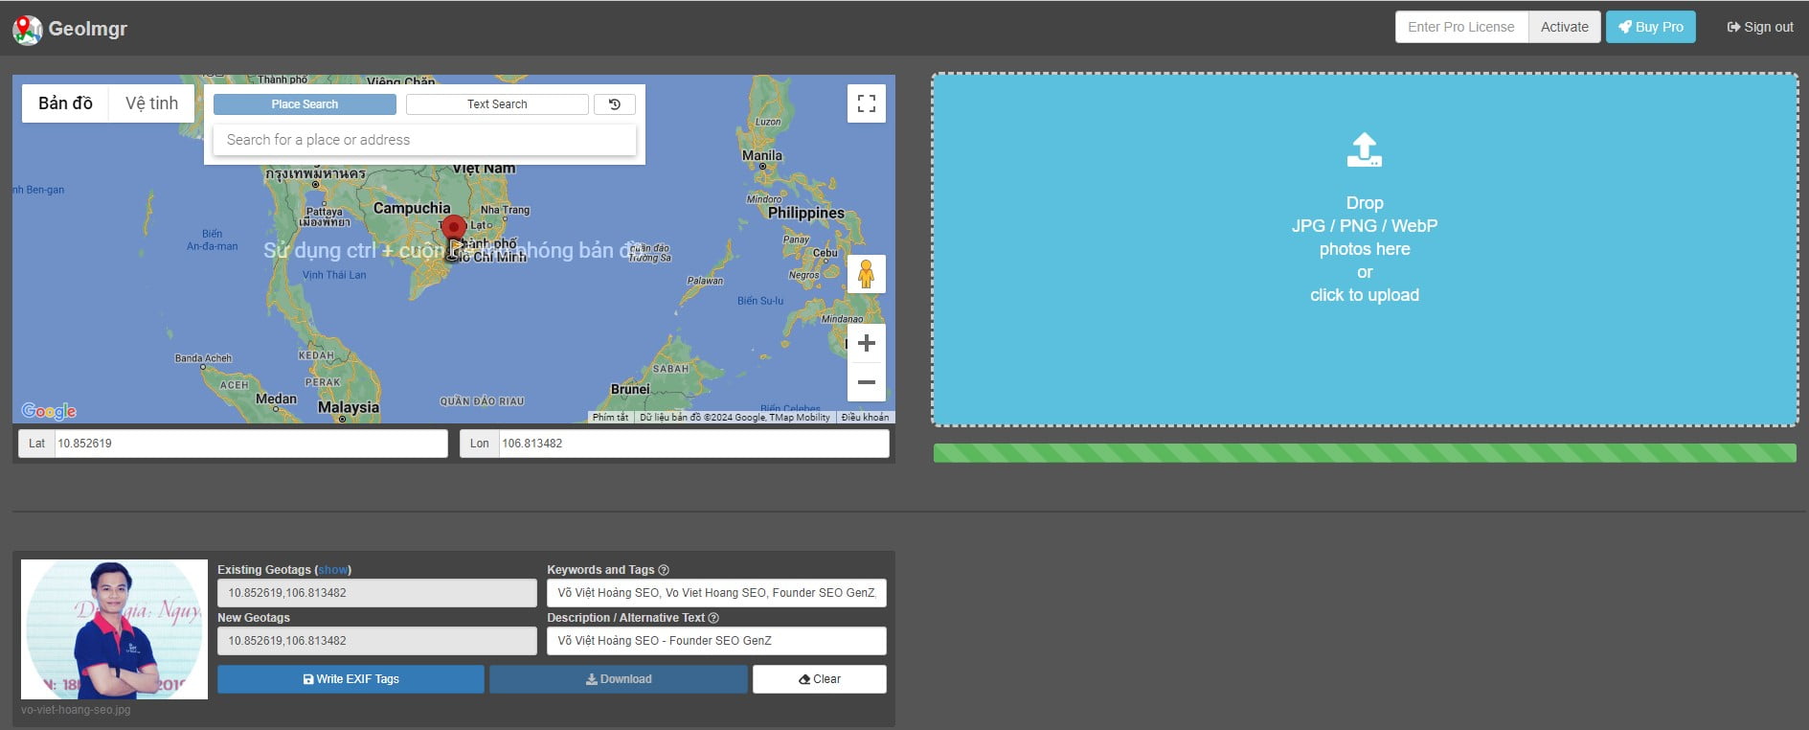Edit the Keywords and Tags field

pyautogui.click(x=716, y=593)
